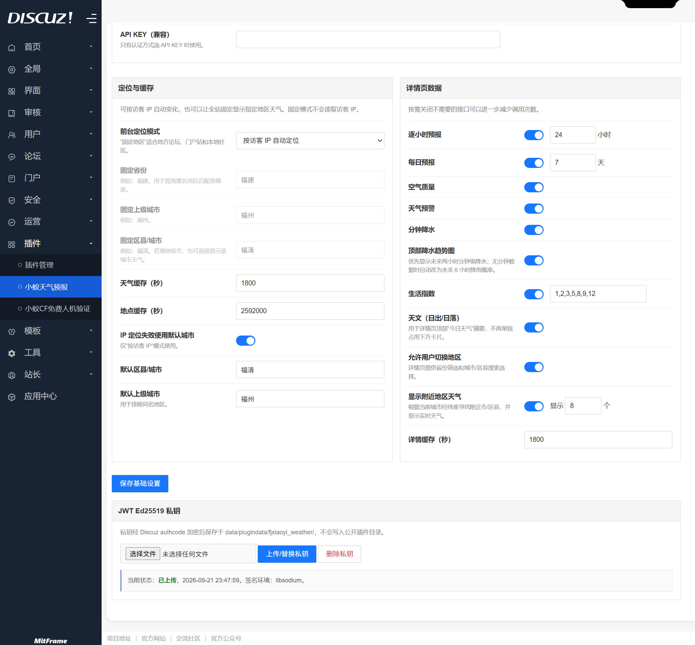
Task: Expand the 首页 menu arrow
Action: pos(91,46)
